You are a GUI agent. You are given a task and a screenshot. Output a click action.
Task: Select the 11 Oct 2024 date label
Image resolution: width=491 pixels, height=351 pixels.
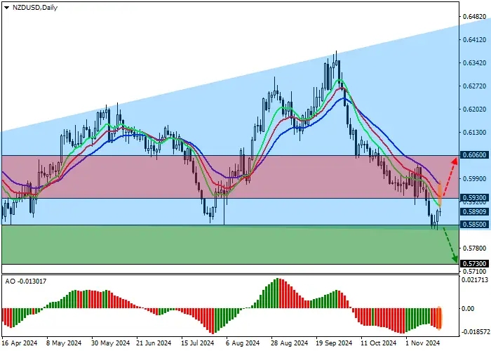(378, 343)
